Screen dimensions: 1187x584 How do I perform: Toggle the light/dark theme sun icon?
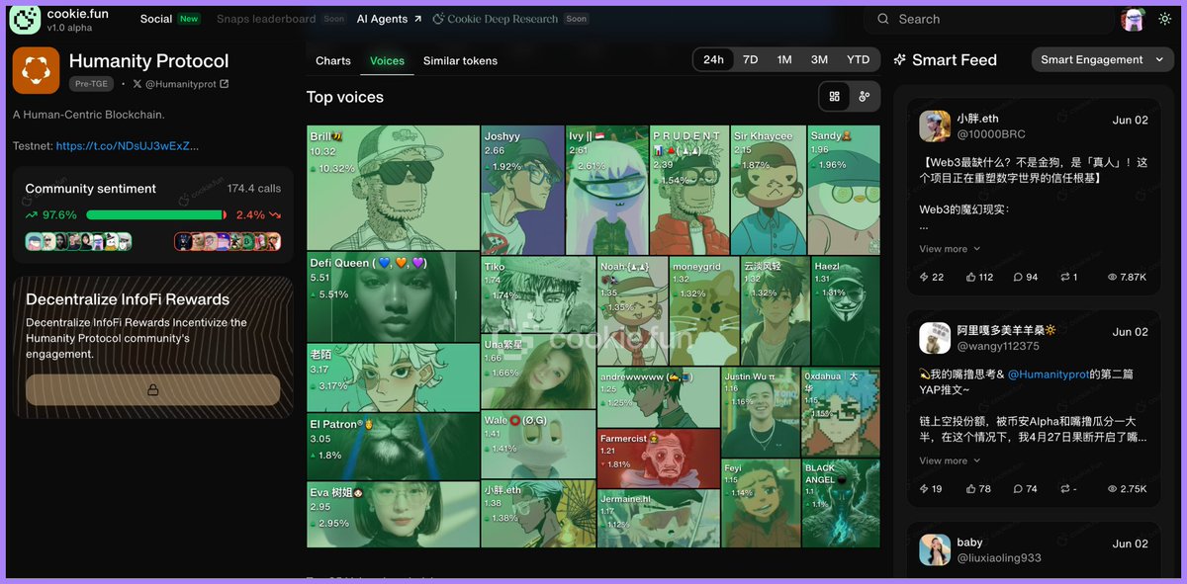click(1165, 19)
